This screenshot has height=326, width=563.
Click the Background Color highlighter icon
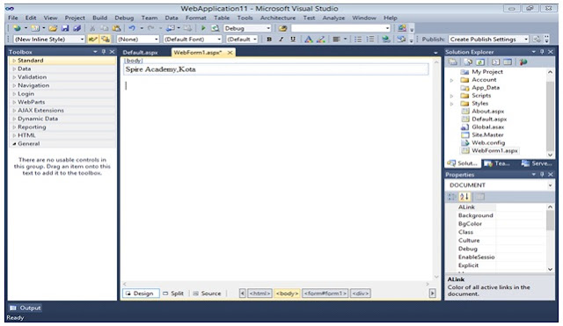point(320,39)
